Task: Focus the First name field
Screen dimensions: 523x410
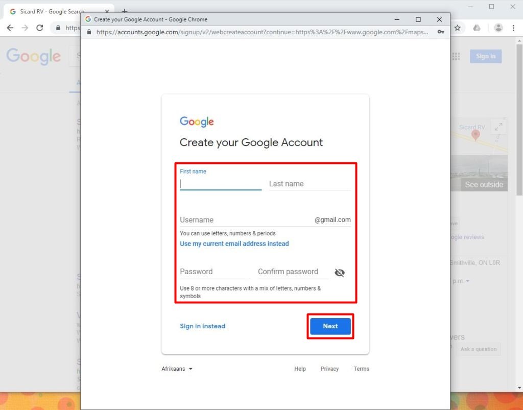Action: (x=221, y=184)
